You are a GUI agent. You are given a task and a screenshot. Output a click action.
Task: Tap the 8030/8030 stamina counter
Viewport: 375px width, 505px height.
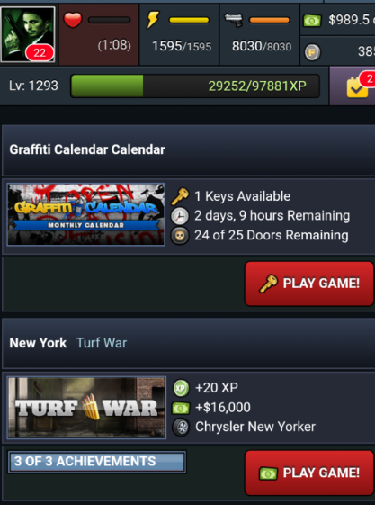click(262, 47)
